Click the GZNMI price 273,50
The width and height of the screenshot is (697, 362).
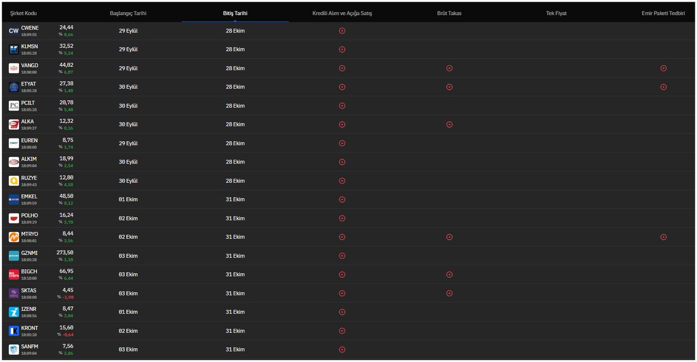coord(64,252)
